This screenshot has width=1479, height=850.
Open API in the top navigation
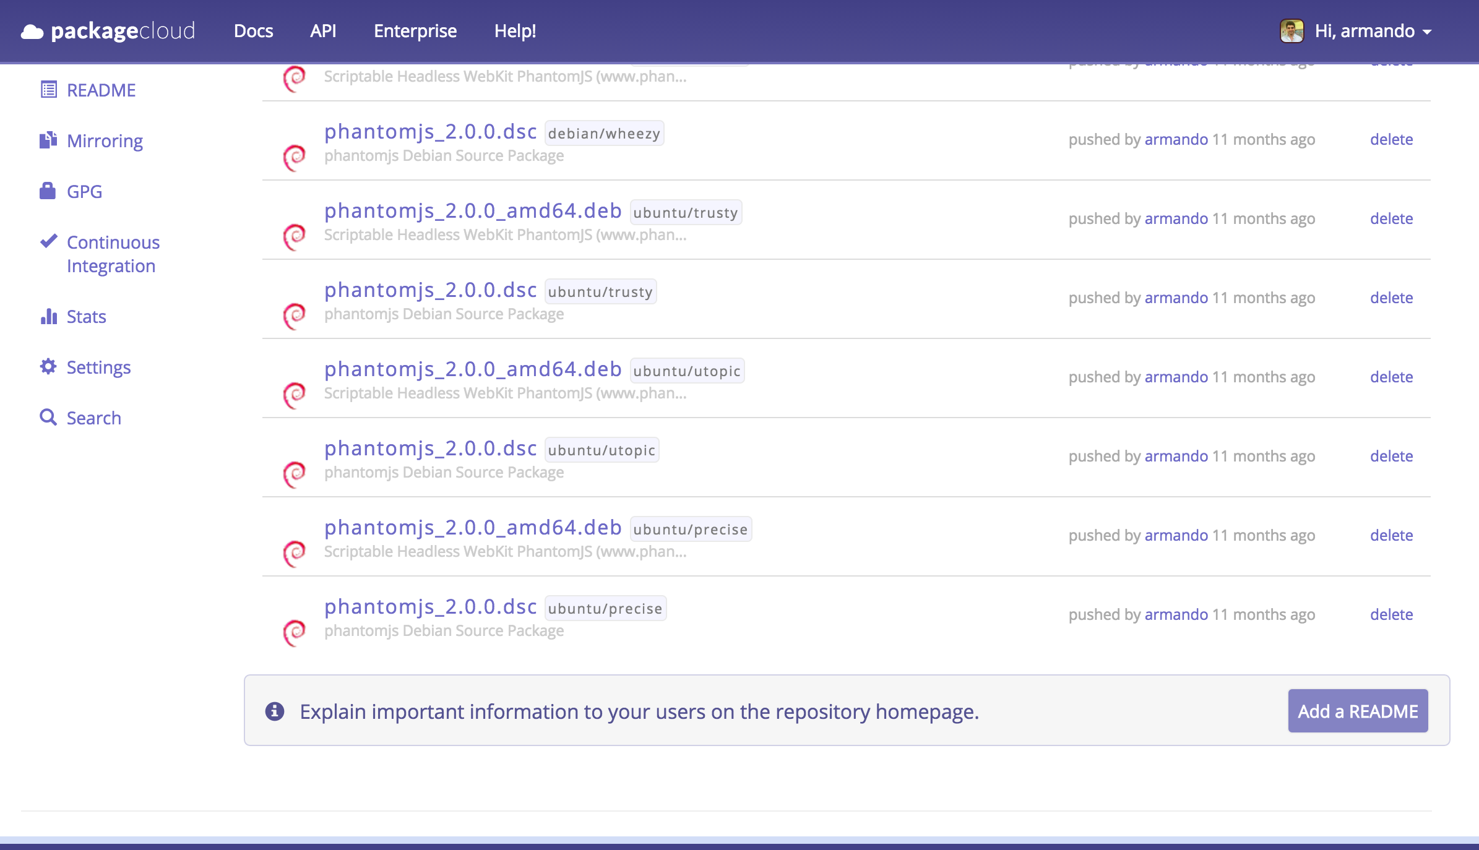tap(323, 31)
